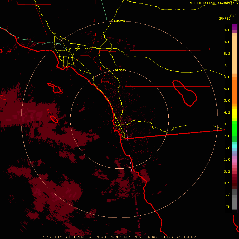Click the 9.8 value on the color scale

tap(227, 30)
